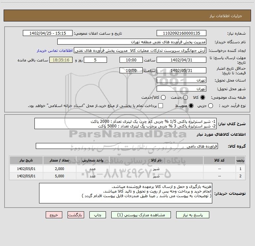This screenshot has width=255, height=246.
Task: Open اطلاعات تماس خریدار link
Action: tap(55, 51)
